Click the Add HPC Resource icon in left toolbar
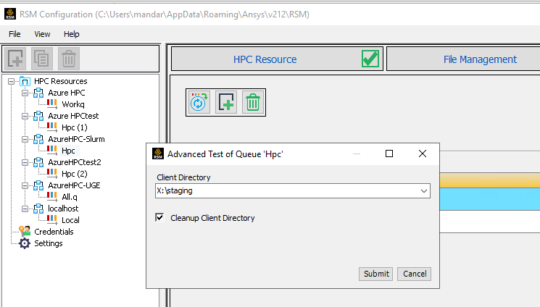The width and height of the screenshot is (540, 307). pos(15,59)
